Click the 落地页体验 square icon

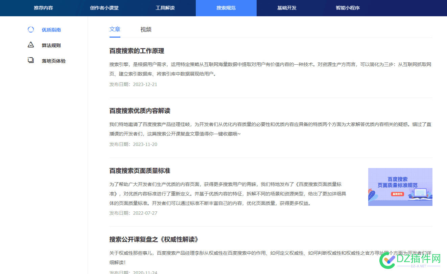(31, 60)
